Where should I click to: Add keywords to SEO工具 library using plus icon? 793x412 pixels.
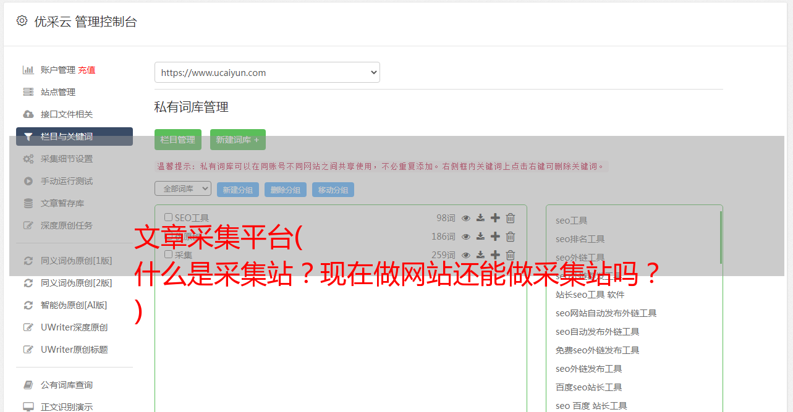point(495,218)
